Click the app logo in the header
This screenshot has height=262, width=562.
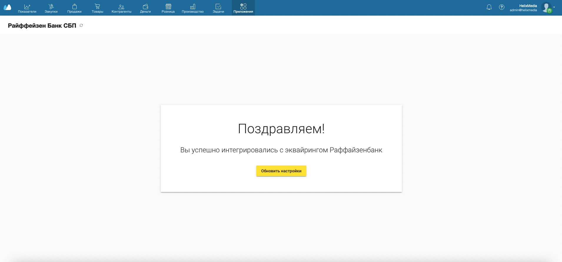[7, 7]
